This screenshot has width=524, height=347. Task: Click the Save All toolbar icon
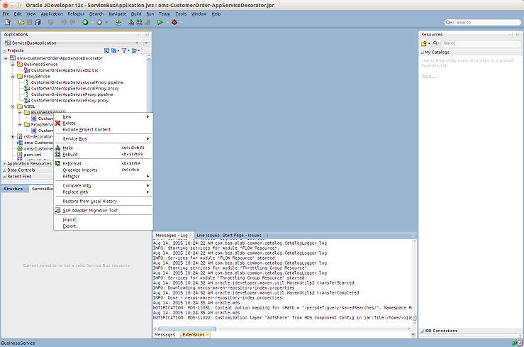click(x=38, y=22)
